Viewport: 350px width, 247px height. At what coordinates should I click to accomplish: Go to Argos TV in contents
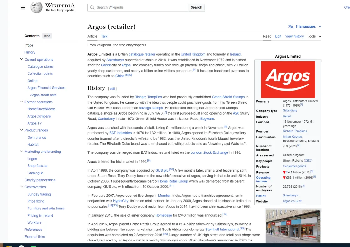(35, 123)
